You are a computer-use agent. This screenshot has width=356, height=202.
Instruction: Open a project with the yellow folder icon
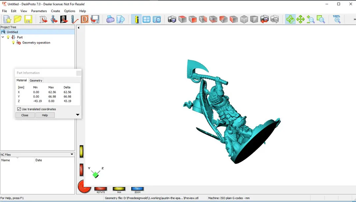(18, 19)
